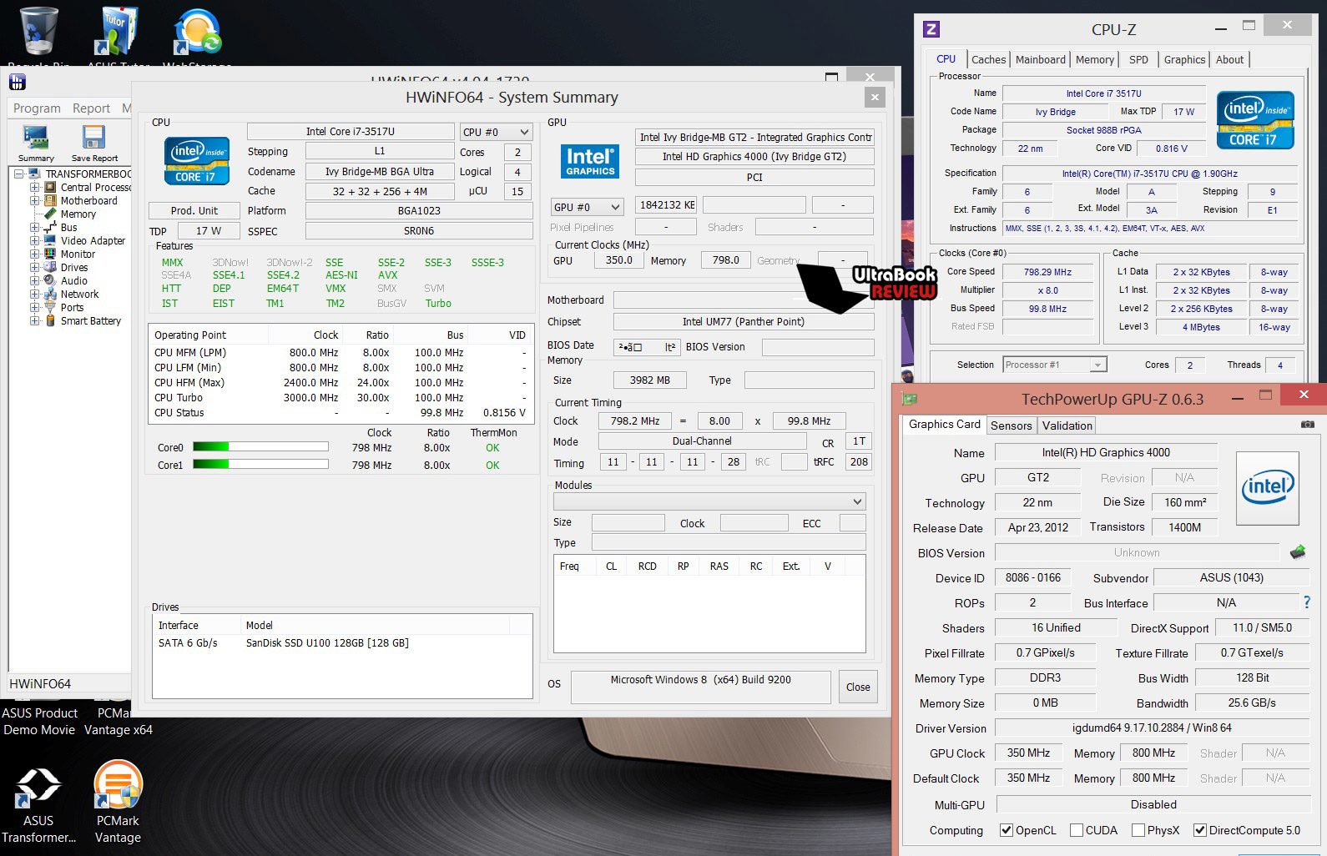
Task: Click the GPU-Z title bar icon
Action: tap(910, 399)
